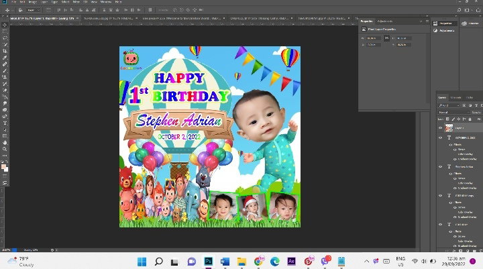
Task: Select the Pen tool
Action: (5, 117)
